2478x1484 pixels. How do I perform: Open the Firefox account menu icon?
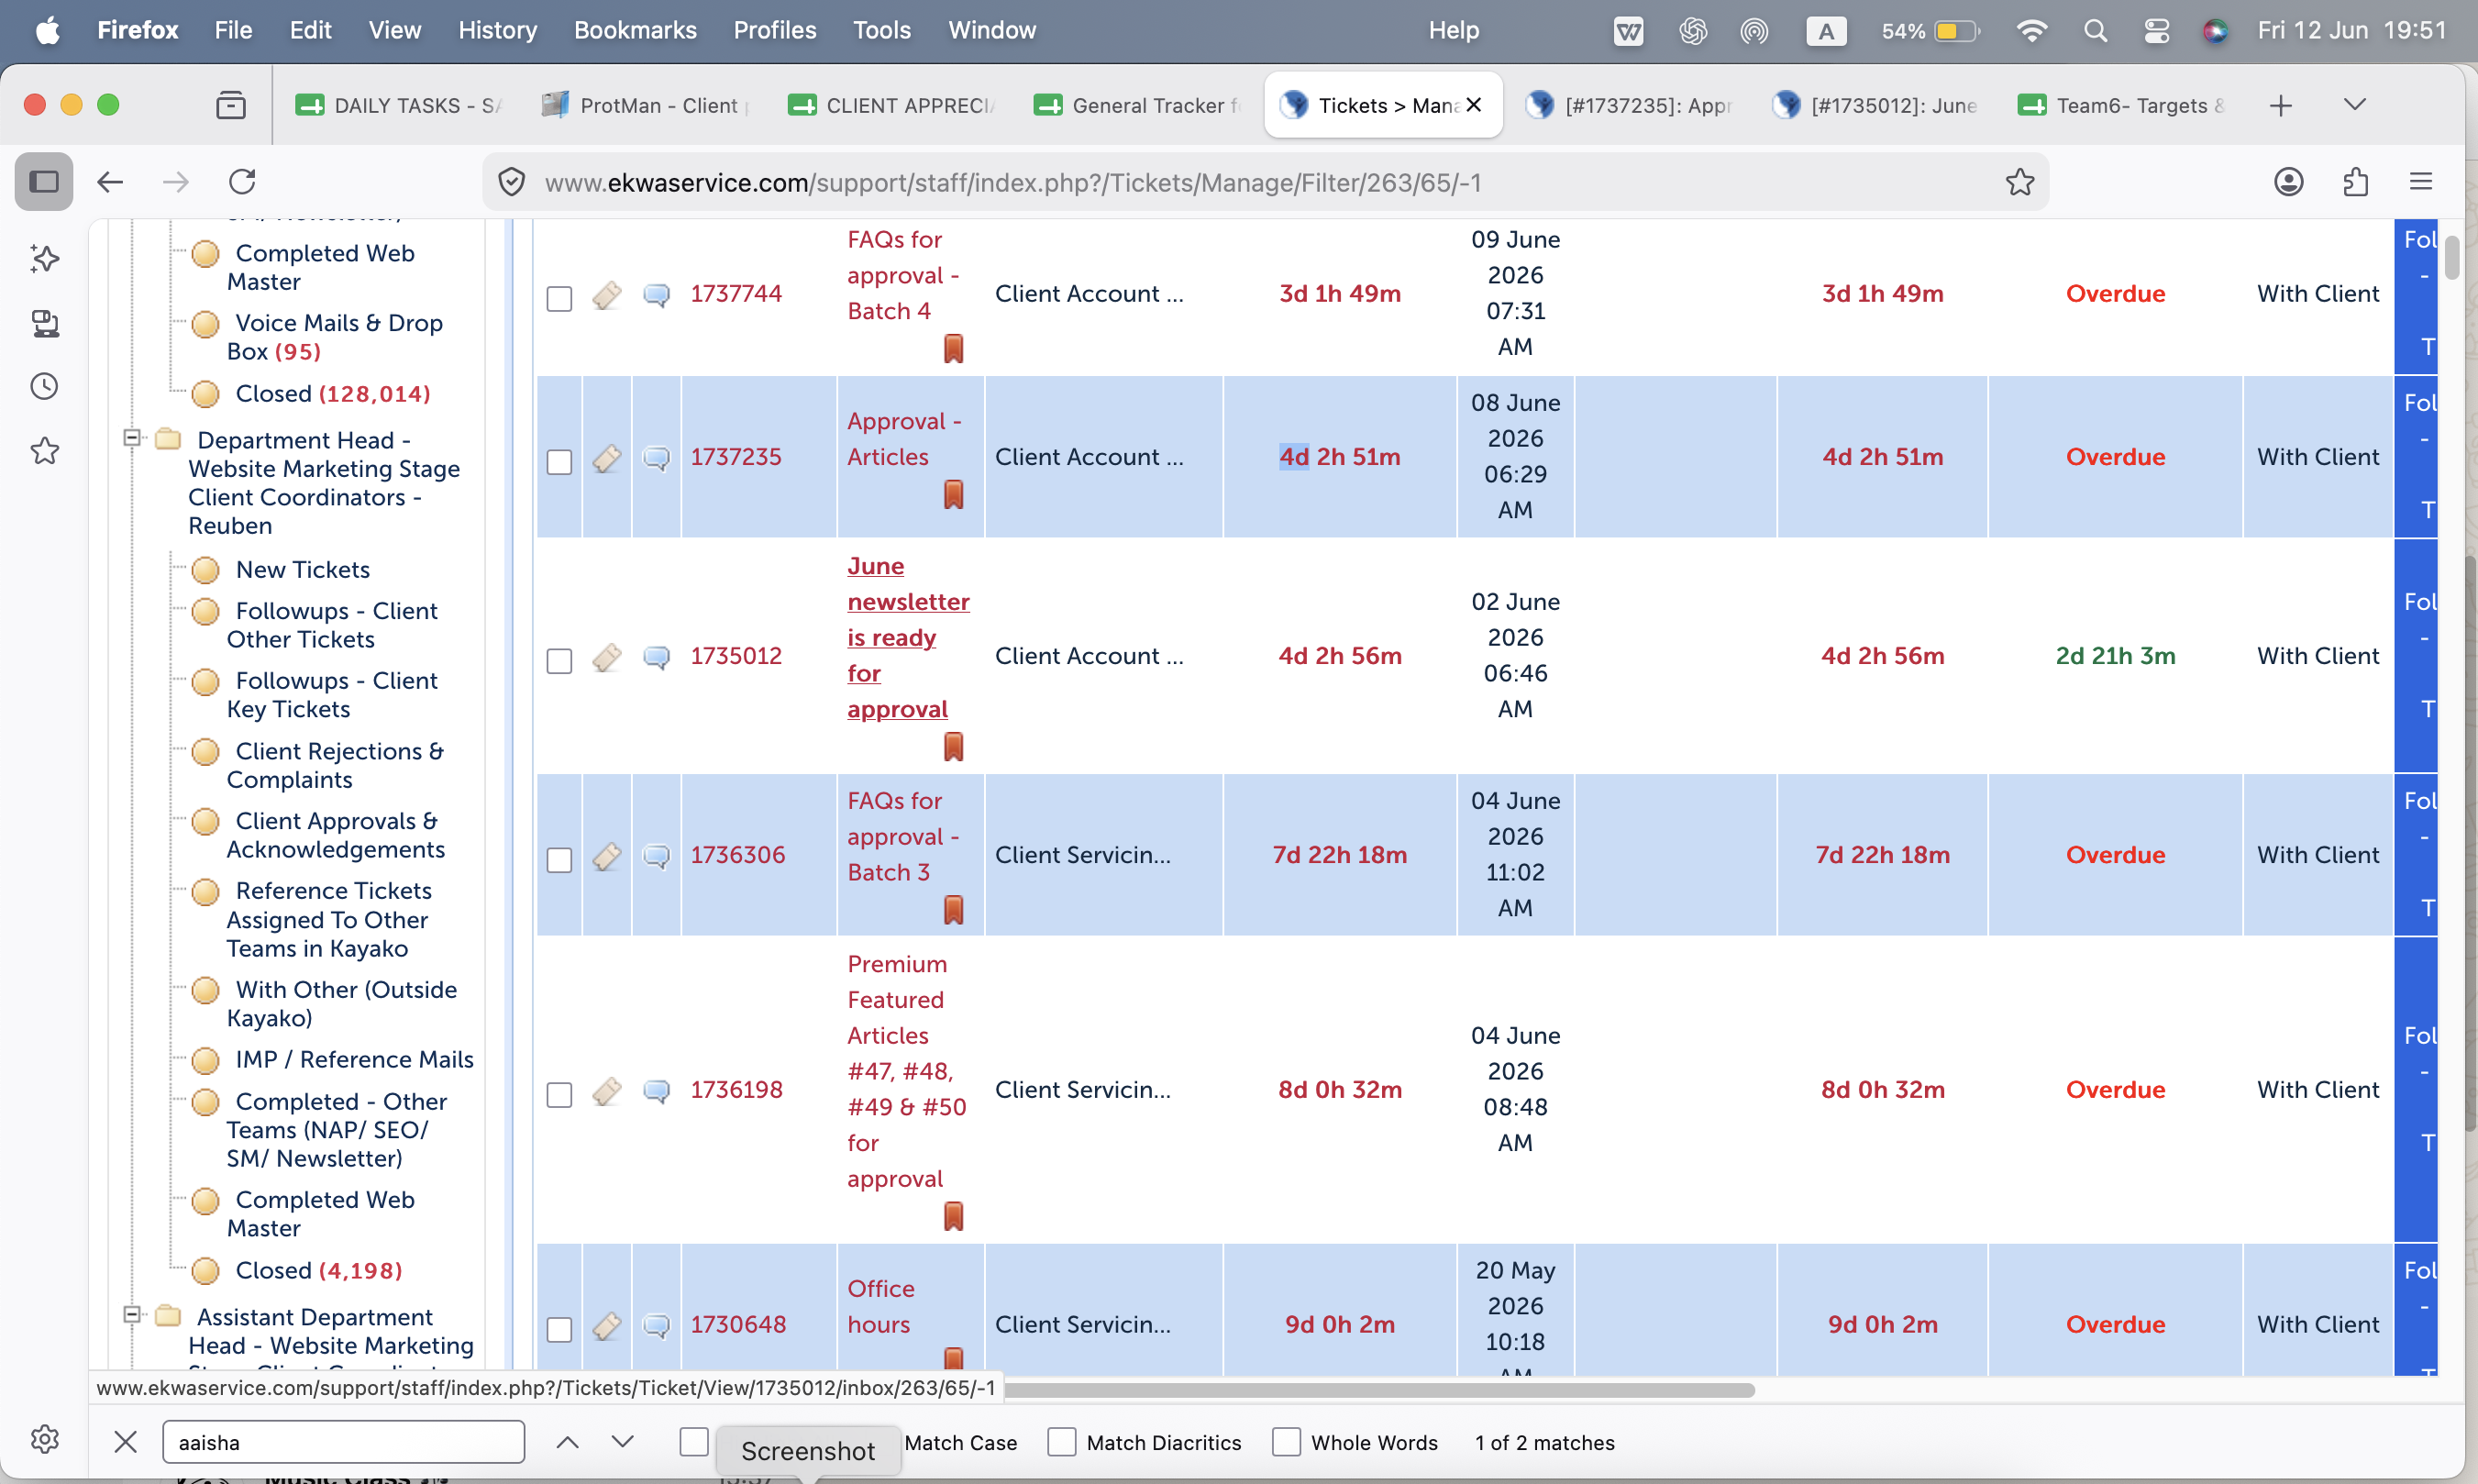tap(2288, 182)
